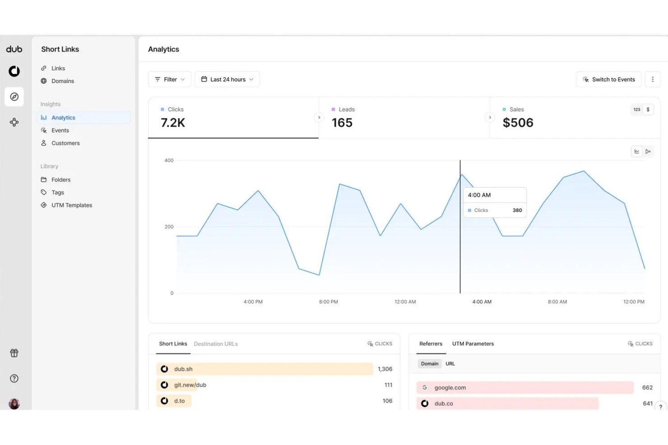Click the cursor icon beside Events
Screen dimensions: 668x445
click(44, 130)
